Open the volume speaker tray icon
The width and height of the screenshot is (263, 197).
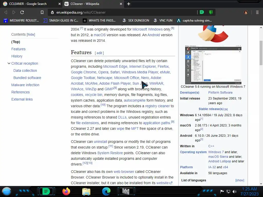[x=234, y=191]
